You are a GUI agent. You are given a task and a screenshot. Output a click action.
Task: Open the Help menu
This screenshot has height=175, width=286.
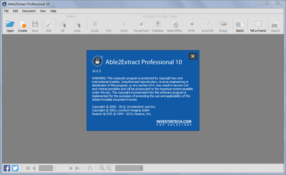click(53, 11)
